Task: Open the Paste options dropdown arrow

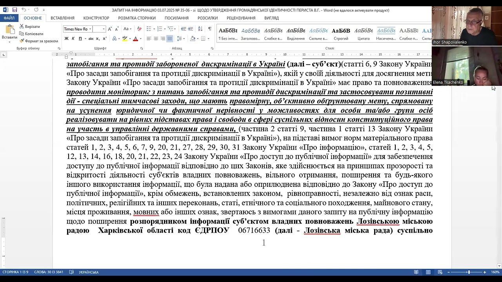Action: (9, 42)
